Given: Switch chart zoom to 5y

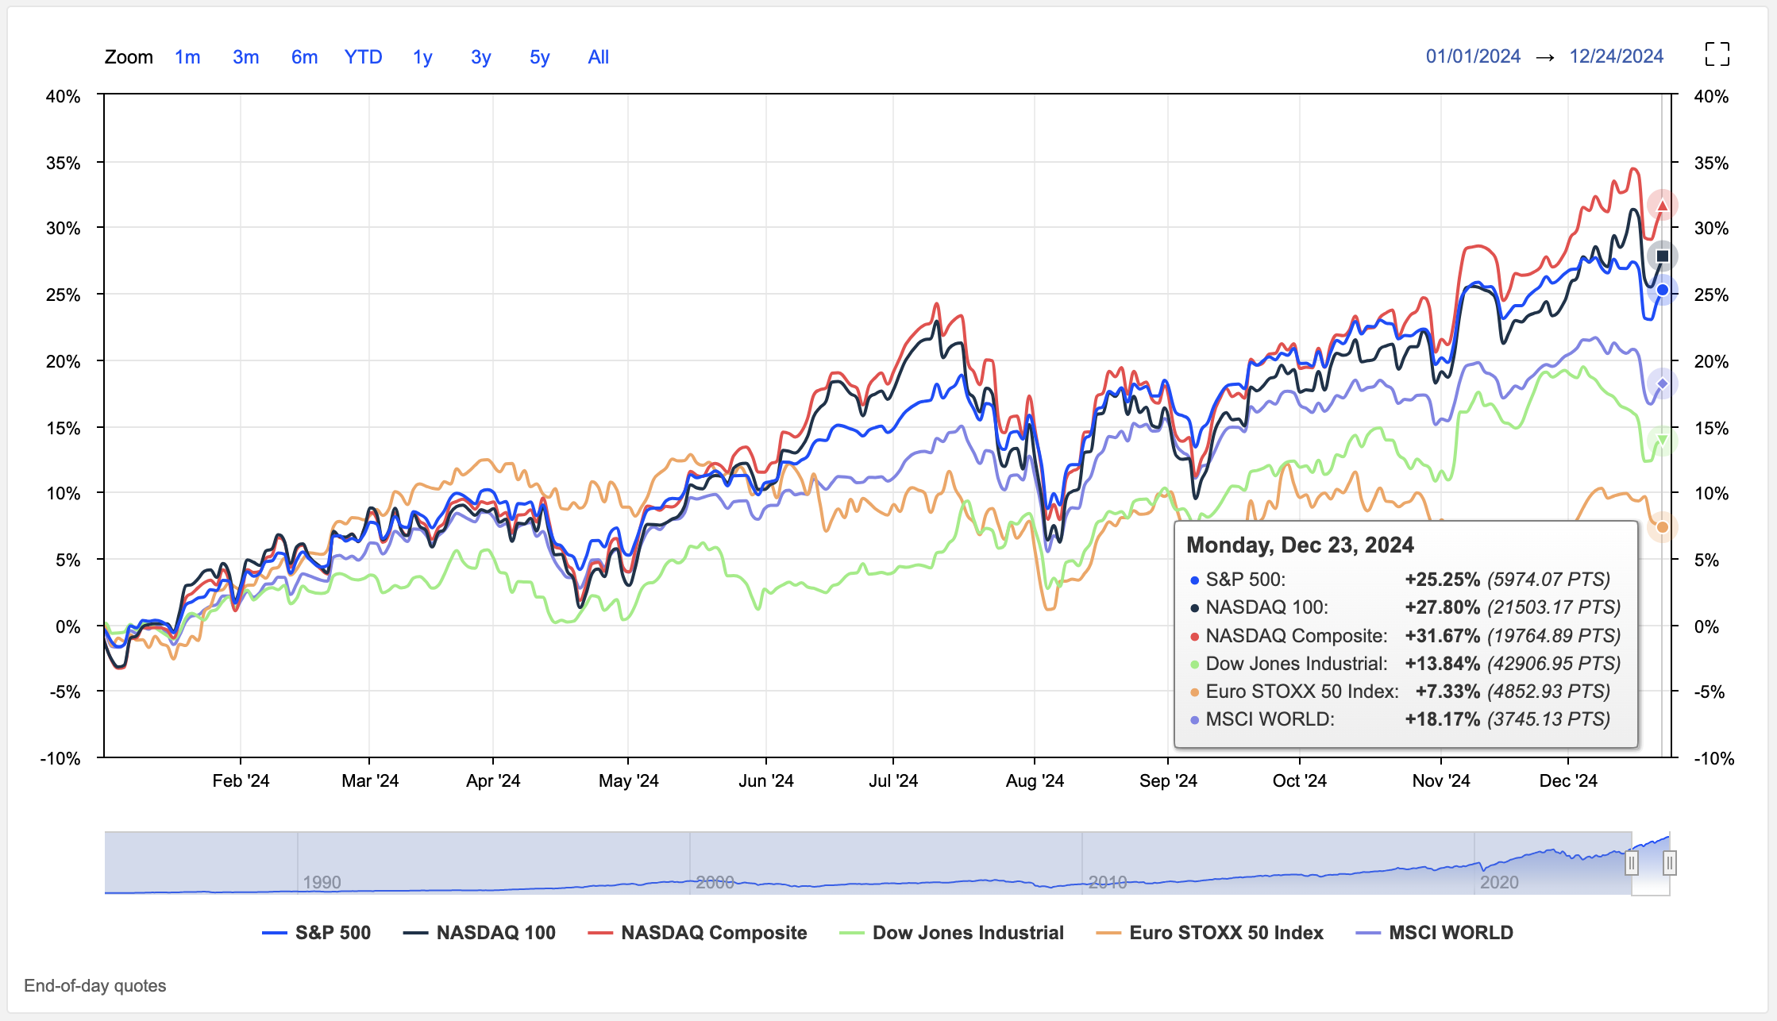Looking at the screenshot, I should point(540,57).
